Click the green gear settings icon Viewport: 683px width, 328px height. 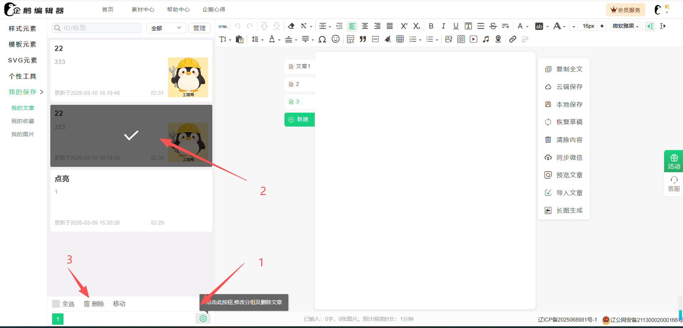click(x=203, y=318)
